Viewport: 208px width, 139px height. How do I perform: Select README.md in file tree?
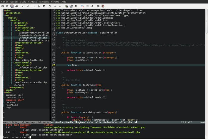point(11,105)
